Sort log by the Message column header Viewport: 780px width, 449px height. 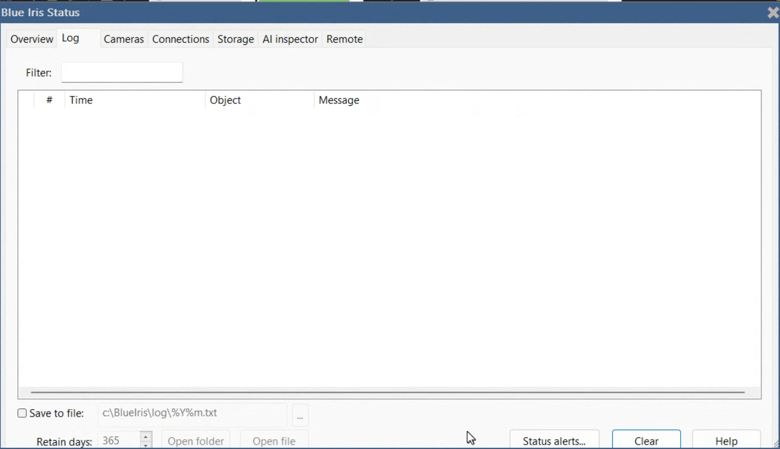point(537,100)
